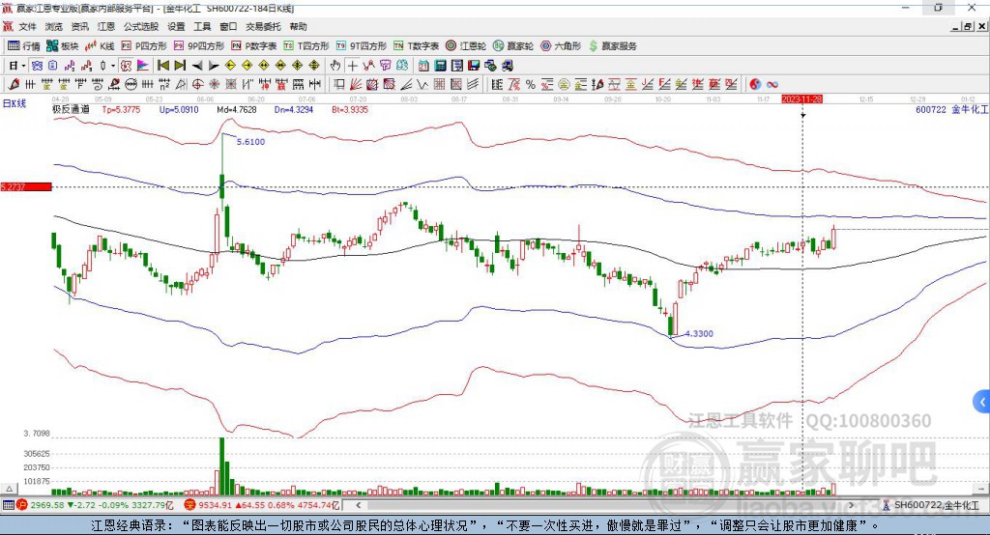
Task: Select the rectangle selection tool
Action: (339, 84)
